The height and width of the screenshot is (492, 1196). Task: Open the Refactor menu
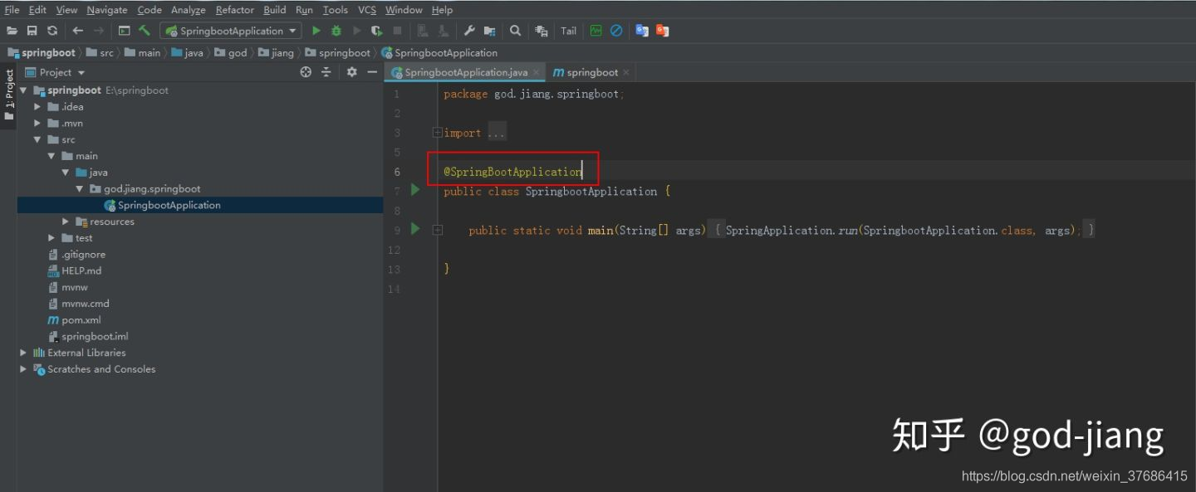click(x=235, y=10)
